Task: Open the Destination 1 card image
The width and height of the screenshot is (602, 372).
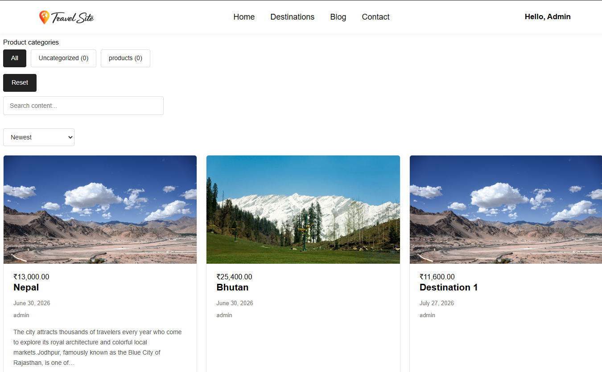Action: click(x=506, y=209)
